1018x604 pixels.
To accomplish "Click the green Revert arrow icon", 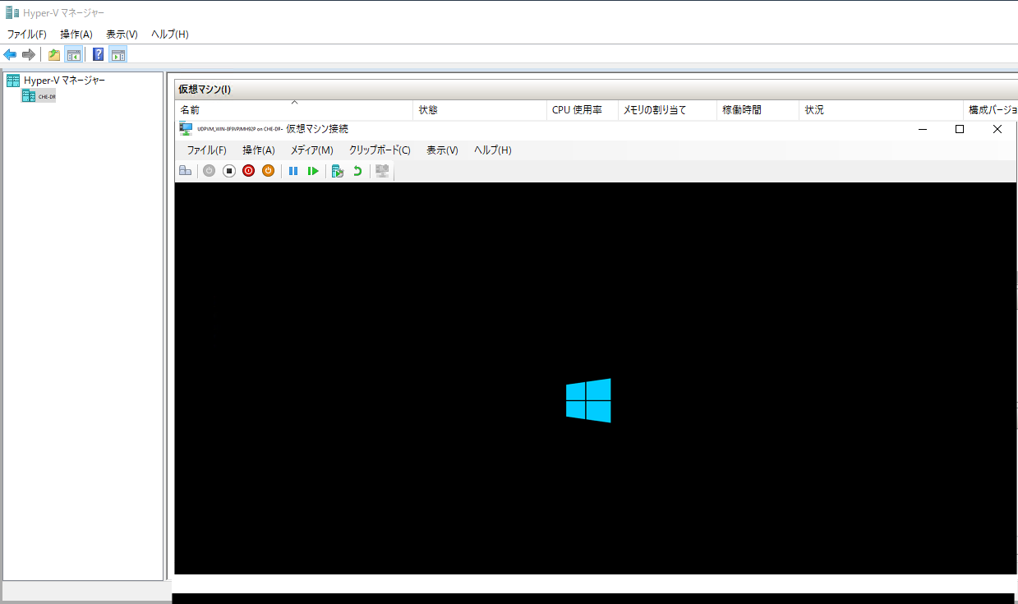I will (357, 171).
